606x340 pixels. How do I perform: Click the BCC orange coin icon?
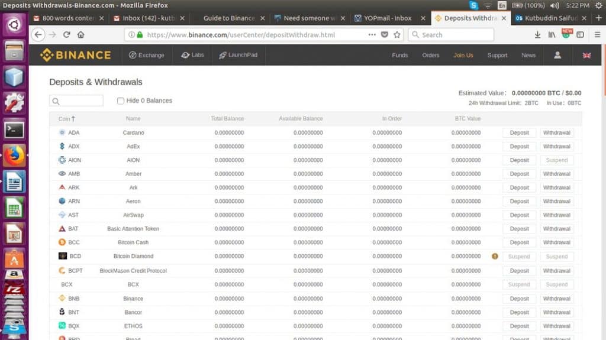[x=62, y=242]
